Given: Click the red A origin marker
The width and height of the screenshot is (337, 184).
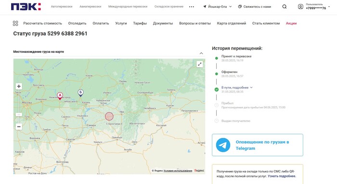Looking at the screenshot, I should click(x=60, y=96).
